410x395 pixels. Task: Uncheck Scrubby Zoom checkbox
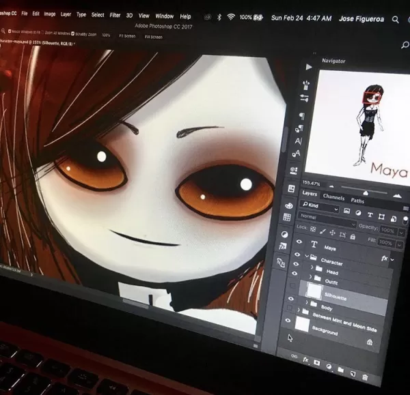point(73,33)
